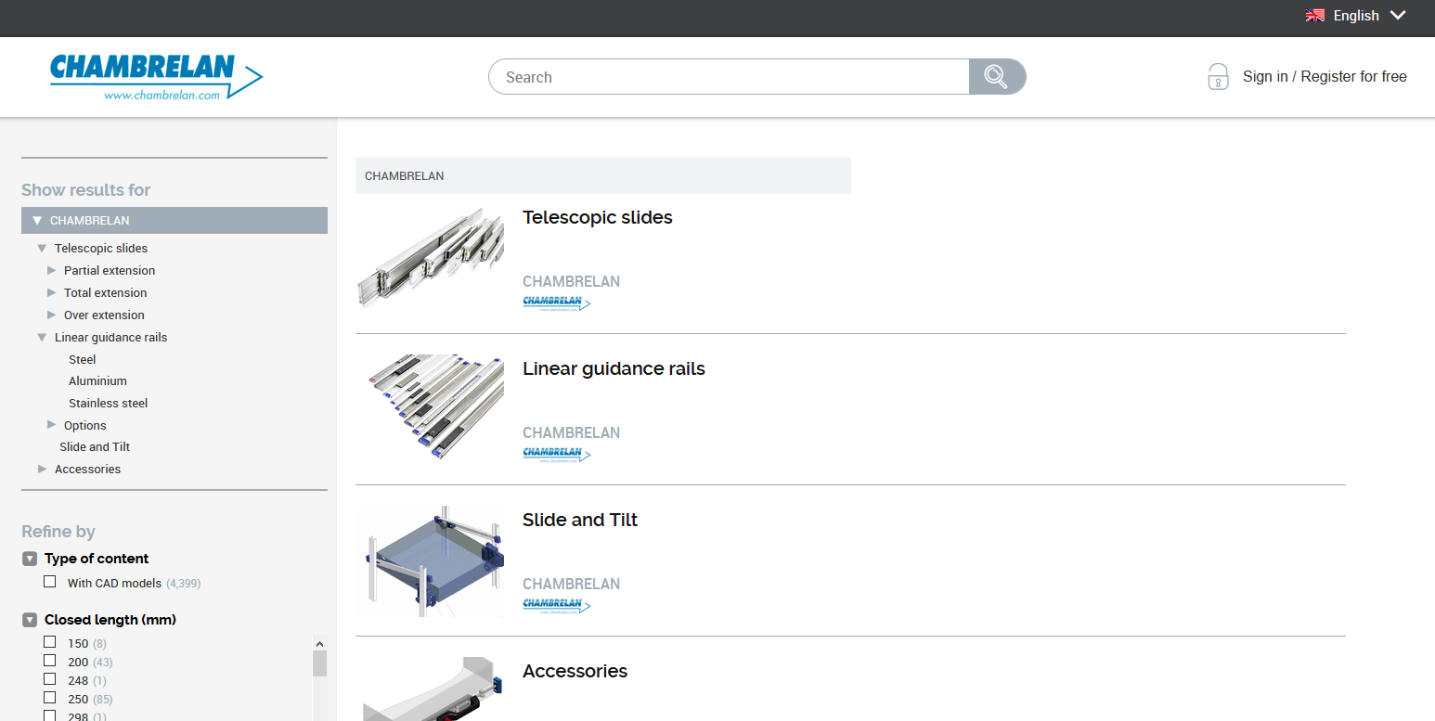Enable the With CAD models checkbox

pos(50,582)
